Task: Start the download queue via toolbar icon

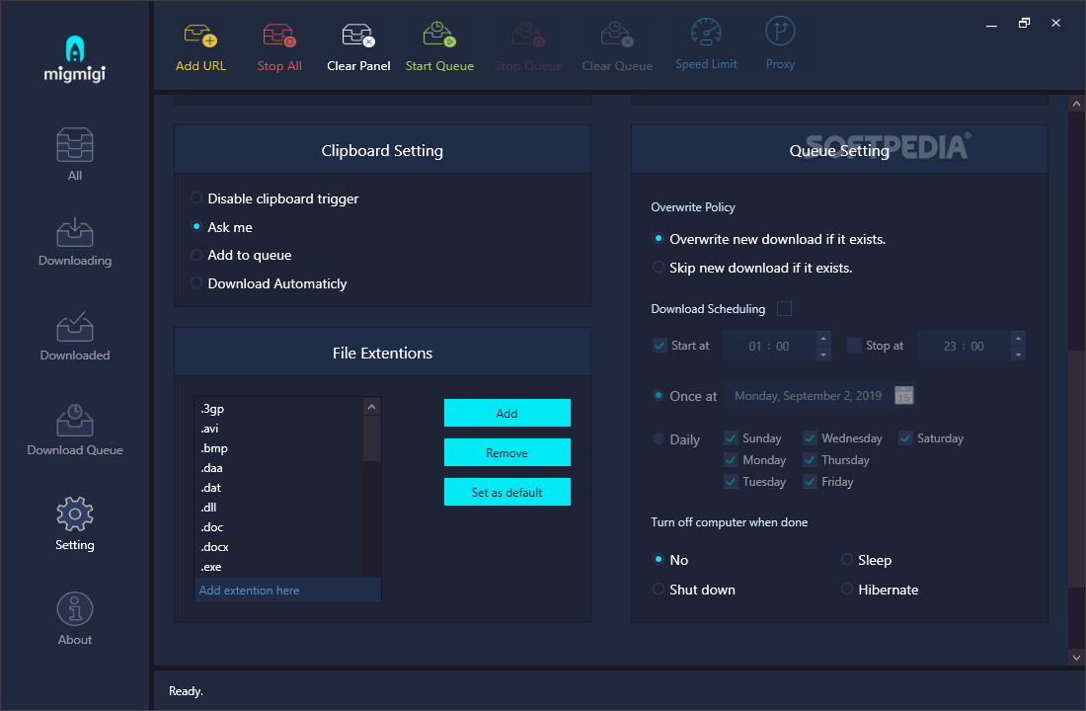Action: [x=439, y=43]
